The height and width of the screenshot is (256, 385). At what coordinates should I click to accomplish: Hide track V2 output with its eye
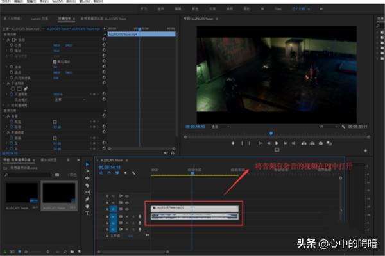click(x=127, y=203)
